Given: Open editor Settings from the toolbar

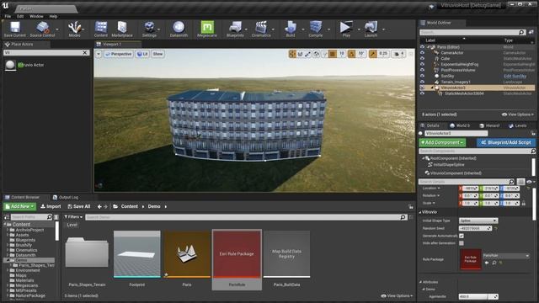Looking at the screenshot, I should point(149,29).
